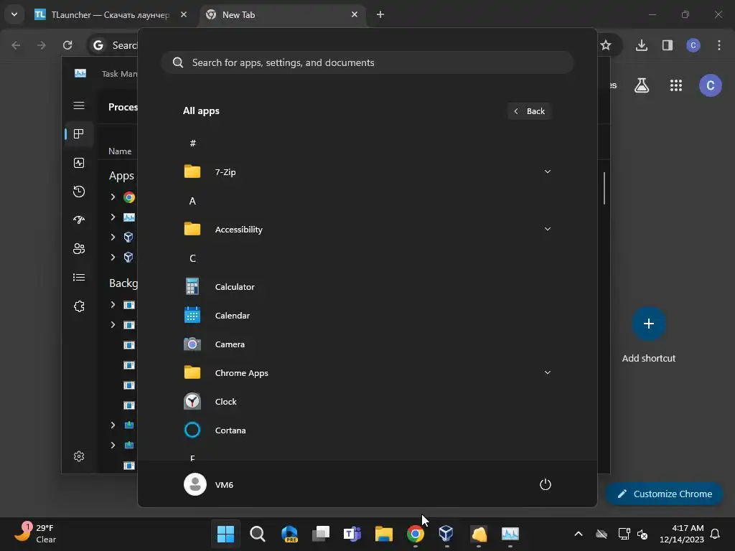This screenshot has height=551, width=735.
Task: Go back in Chrome
Action: 16,45
